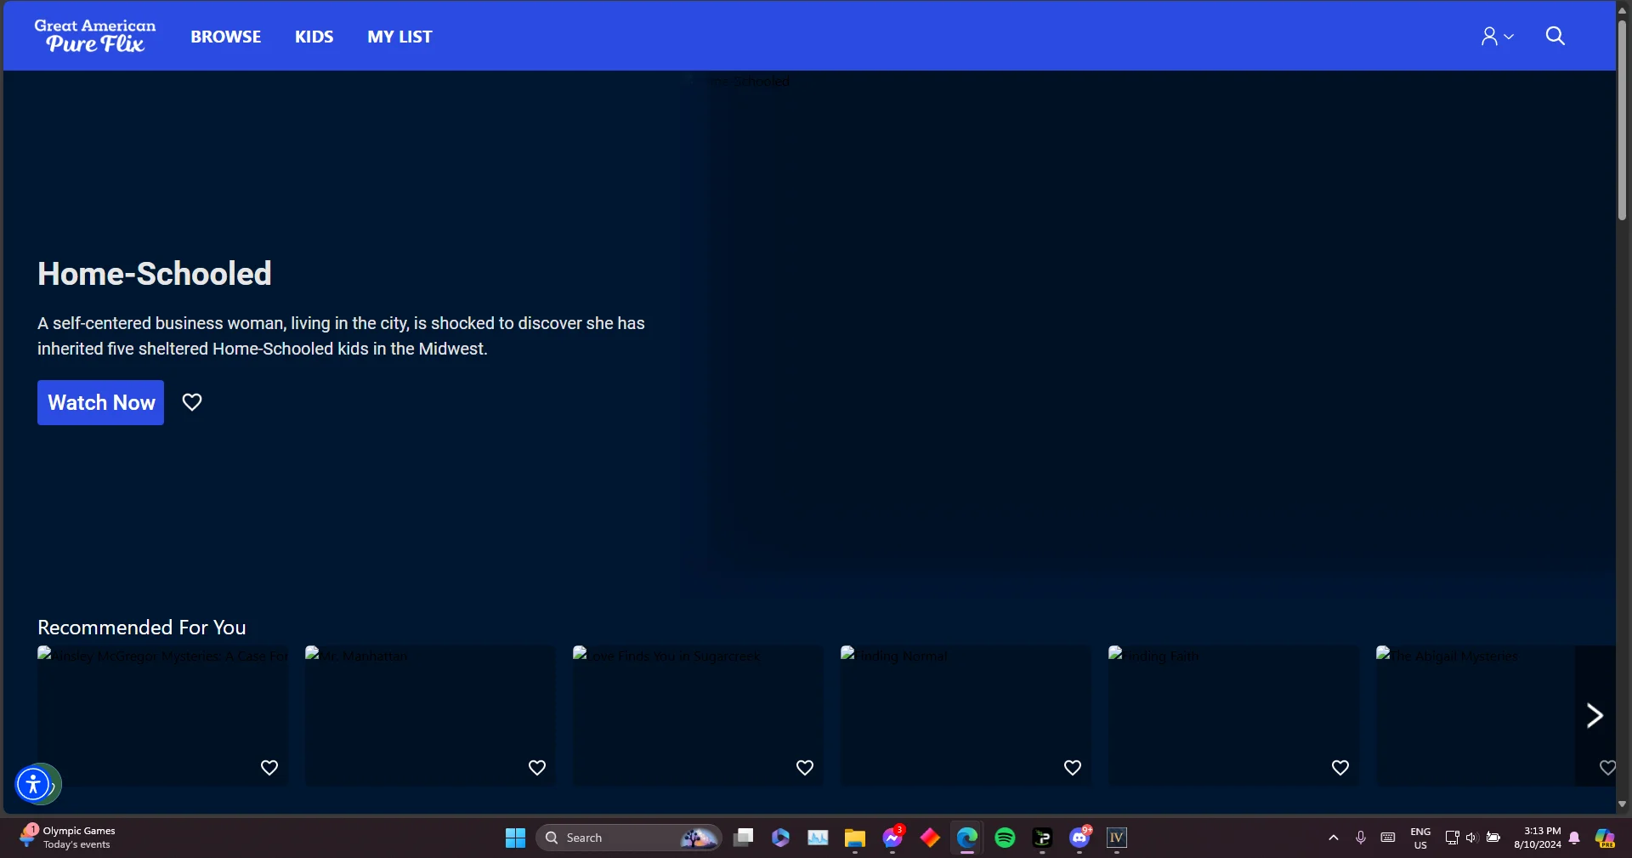Open the user account profile menu
This screenshot has width=1632, height=858.
(x=1497, y=36)
